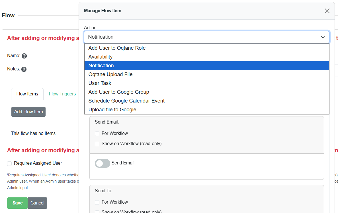Cancel the flow editing
The height and width of the screenshot is (213, 338).
click(x=37, y=203)
